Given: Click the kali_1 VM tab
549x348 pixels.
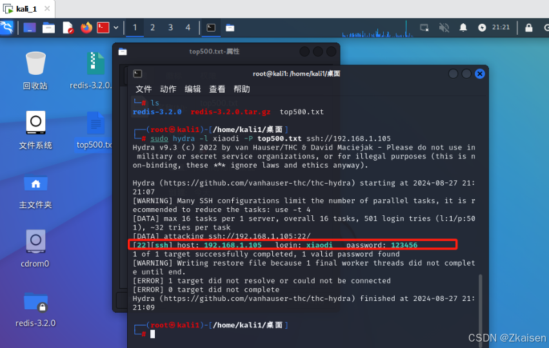Looking at the screenshot, I should click(x=26, y=9).
